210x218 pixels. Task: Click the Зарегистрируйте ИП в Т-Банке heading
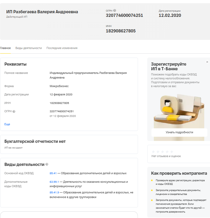pos(169,66)
